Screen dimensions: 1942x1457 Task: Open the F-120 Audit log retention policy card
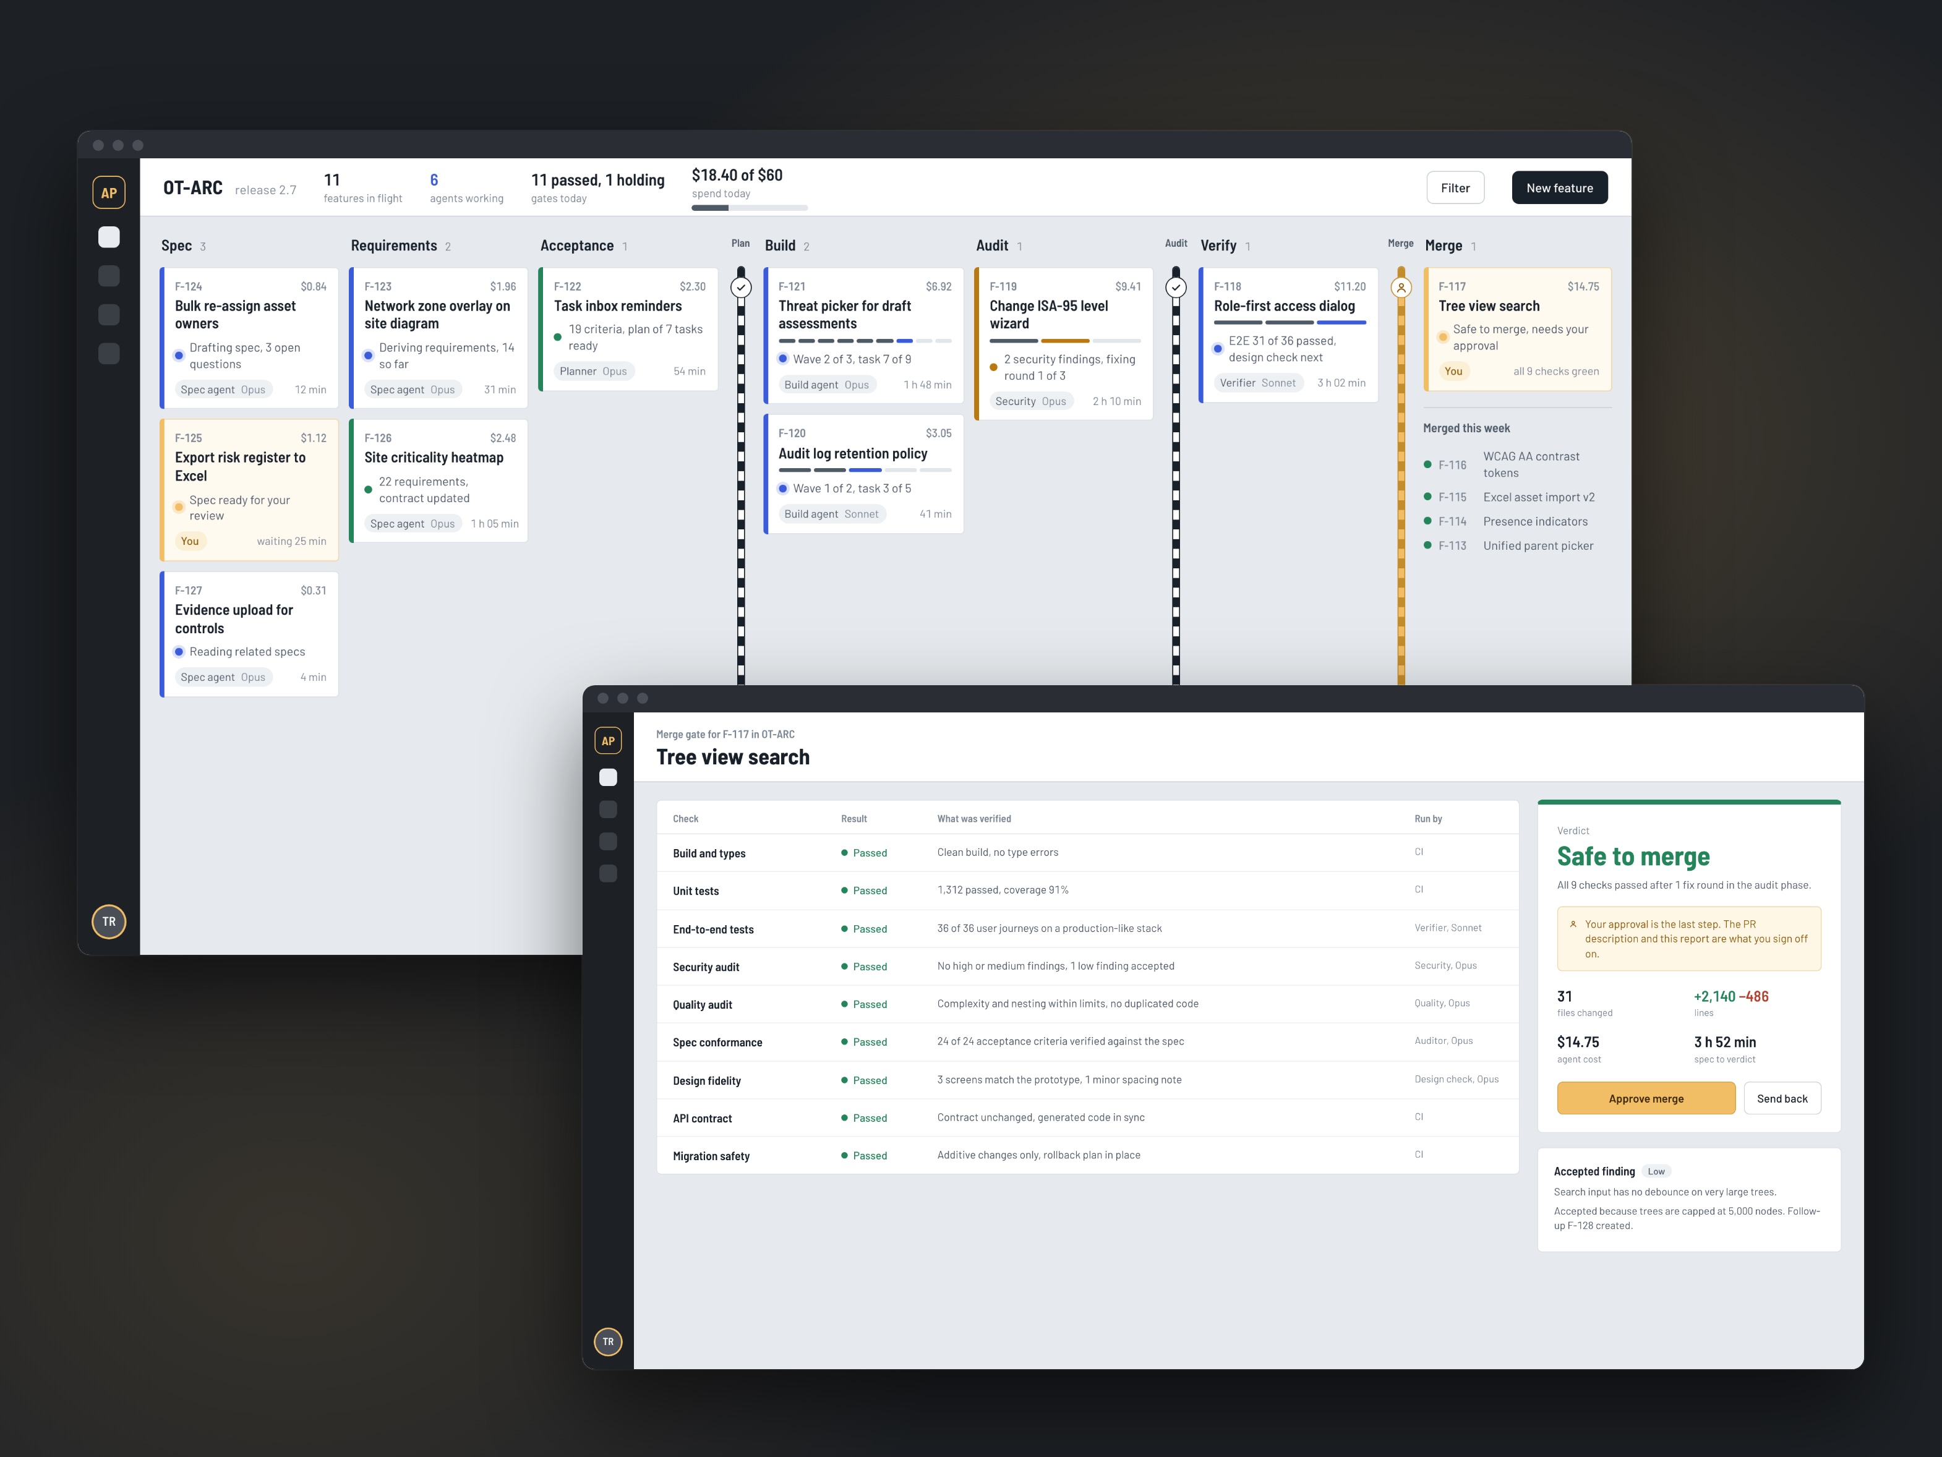(x=864, y=474)
